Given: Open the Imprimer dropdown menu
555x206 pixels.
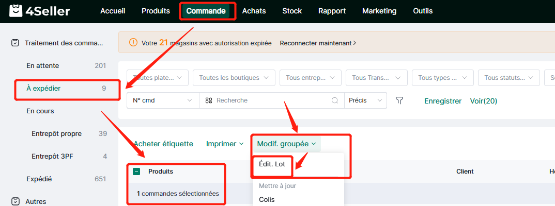Looking at the screenshot, I should 225,144.
